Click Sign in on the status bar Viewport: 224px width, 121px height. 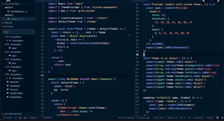coord(34,118)
